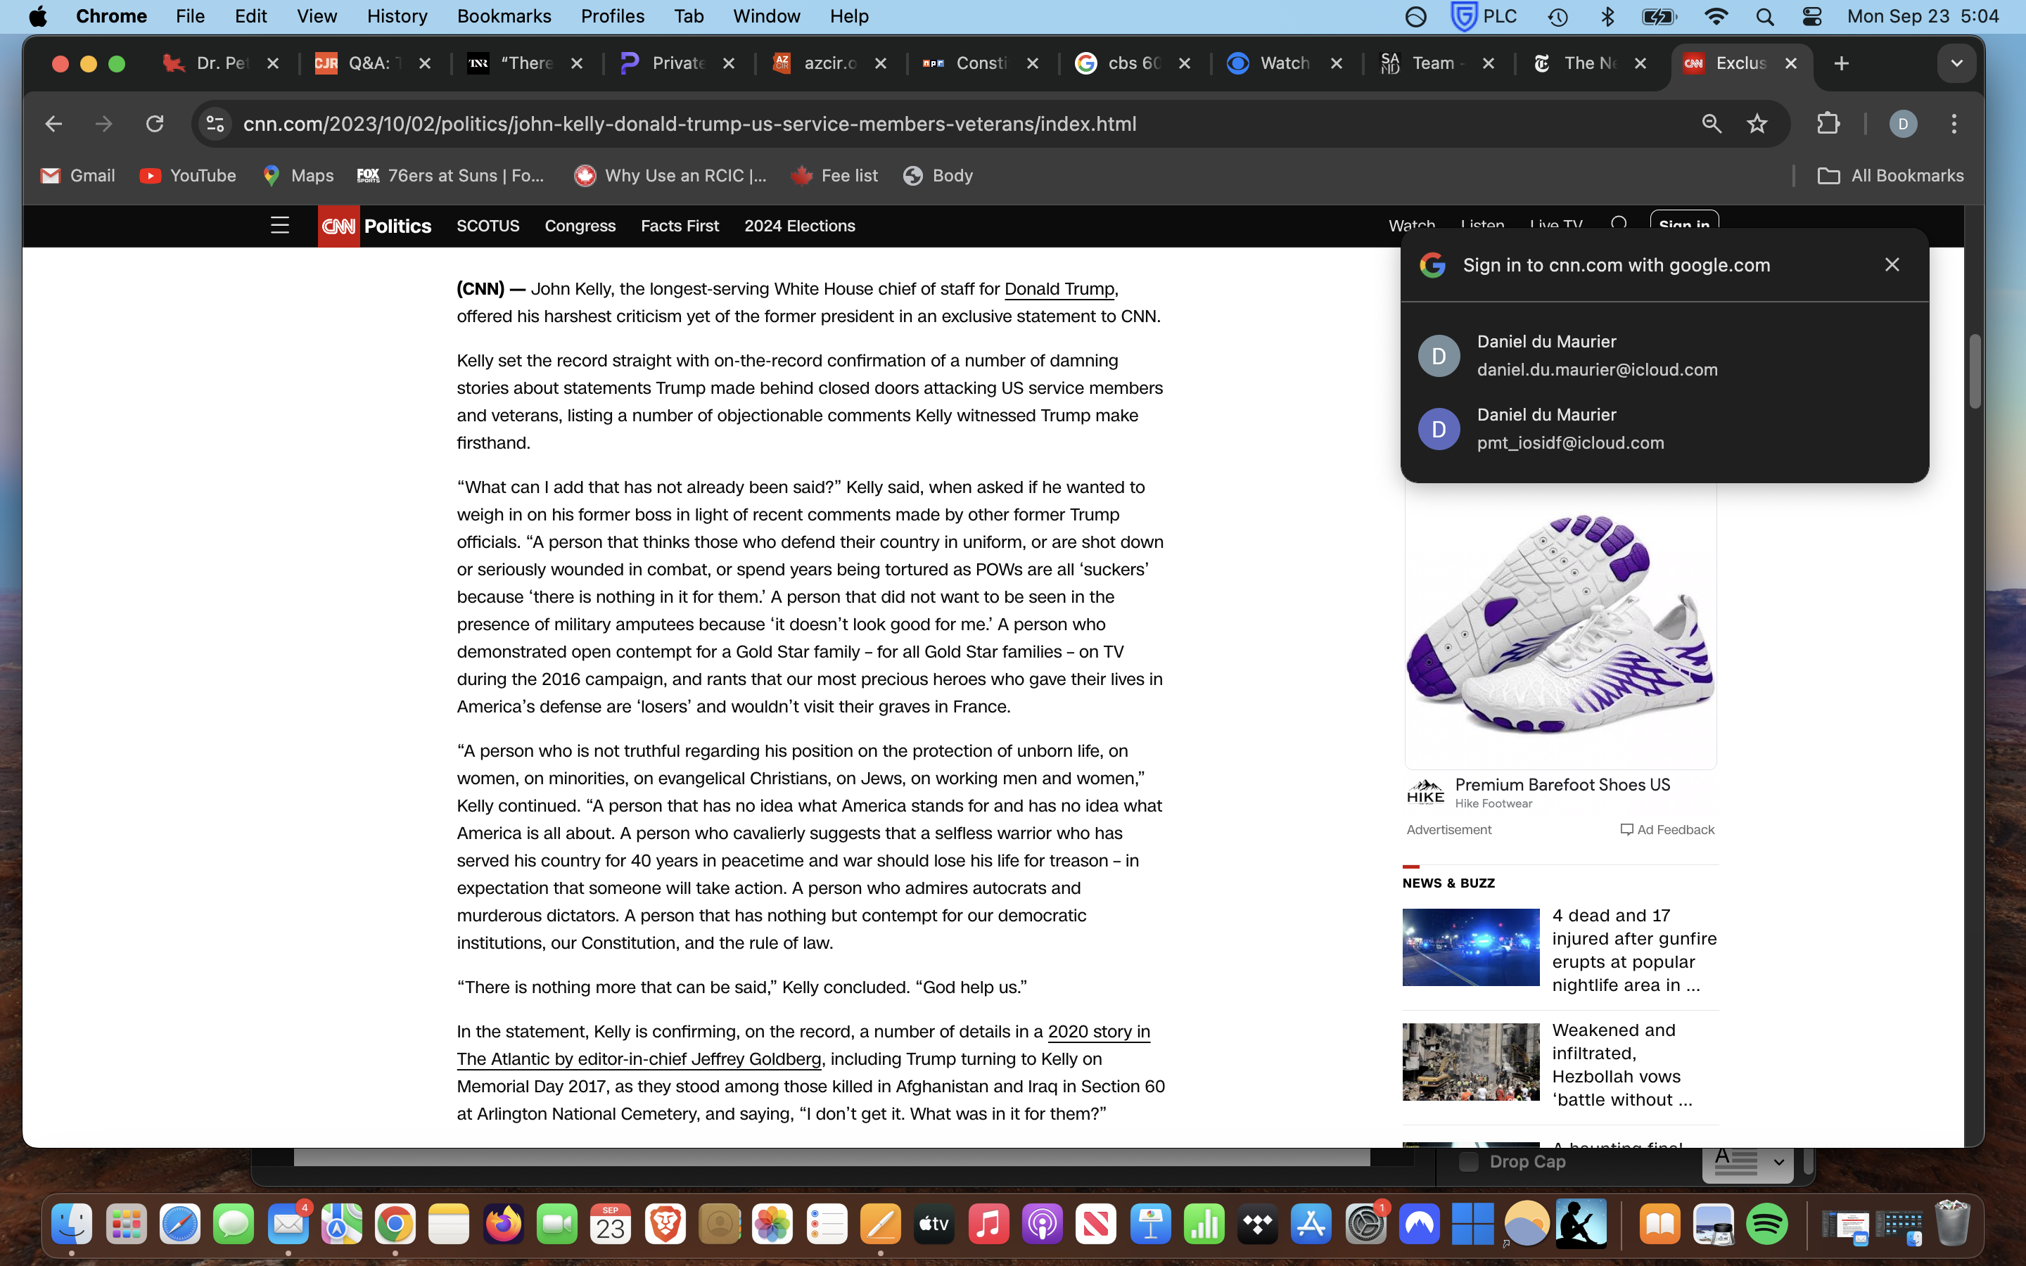Click the bookmark star icon

pyautogui.click(x=1757, y=124)
